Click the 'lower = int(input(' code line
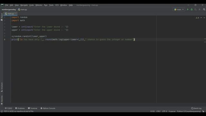This screenshot has width=206, height=116. 40,27
